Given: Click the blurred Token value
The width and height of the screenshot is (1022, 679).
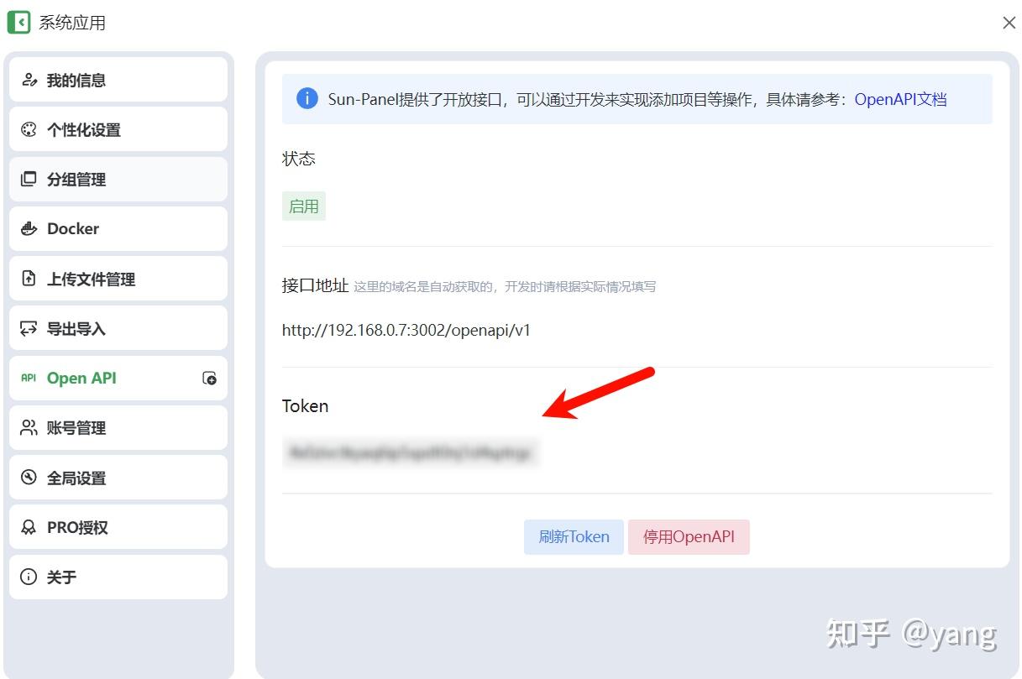Looking at the screenshot, I should click(x=411, y=453).
